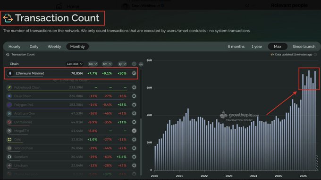
Task: Click Ethereum's +7.7% one-month change
Action: (93, 73)
